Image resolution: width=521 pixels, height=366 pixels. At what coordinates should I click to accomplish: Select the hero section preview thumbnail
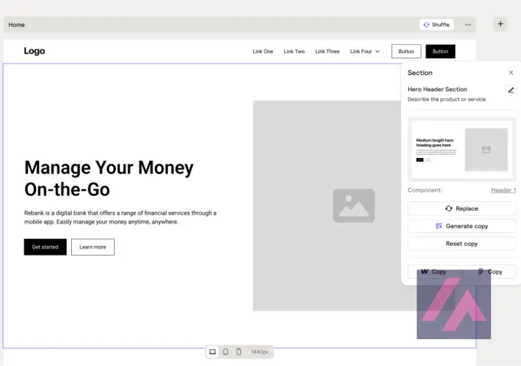(x=462, y=149)
